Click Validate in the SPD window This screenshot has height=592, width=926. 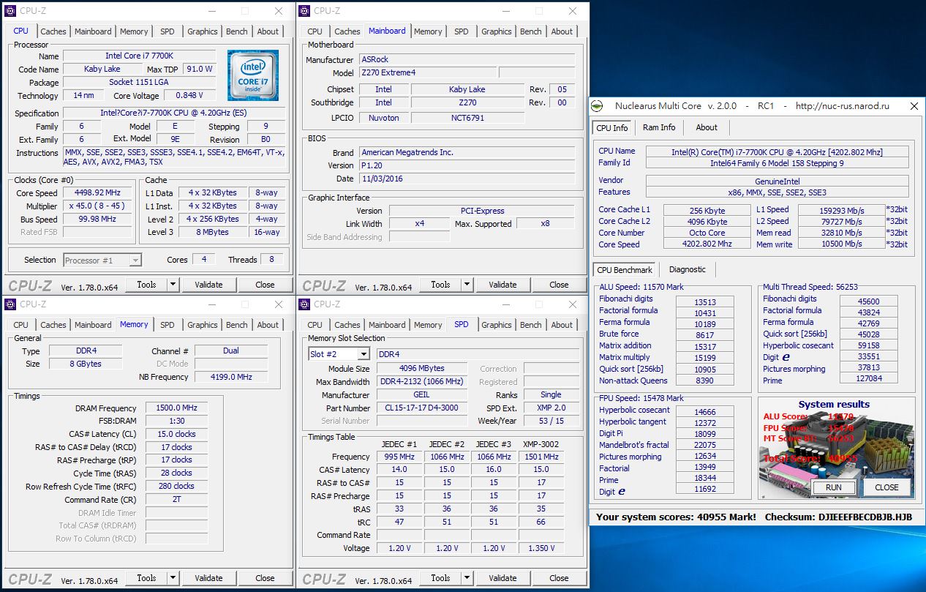pos(502,578)
